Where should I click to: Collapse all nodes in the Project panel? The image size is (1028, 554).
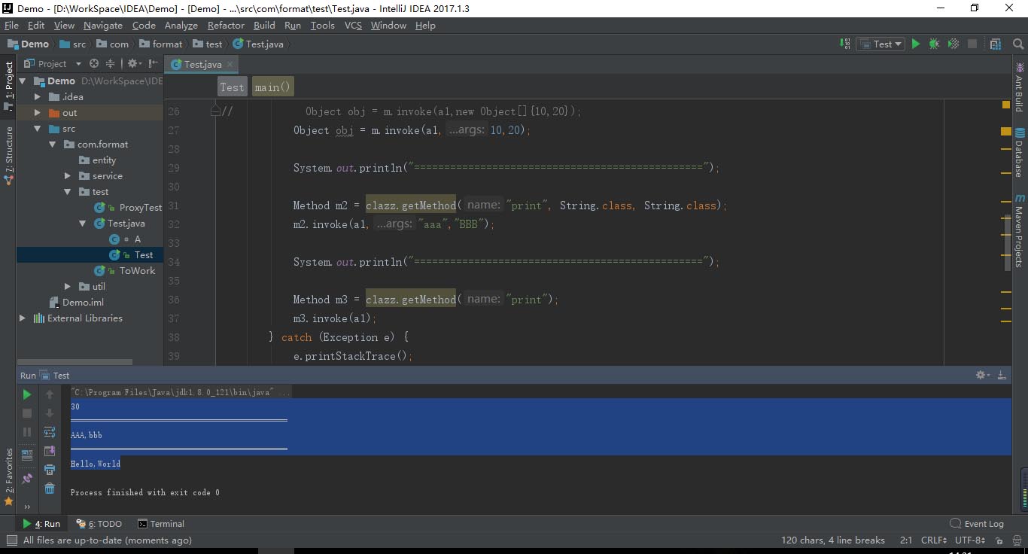(x=110, y=64)
